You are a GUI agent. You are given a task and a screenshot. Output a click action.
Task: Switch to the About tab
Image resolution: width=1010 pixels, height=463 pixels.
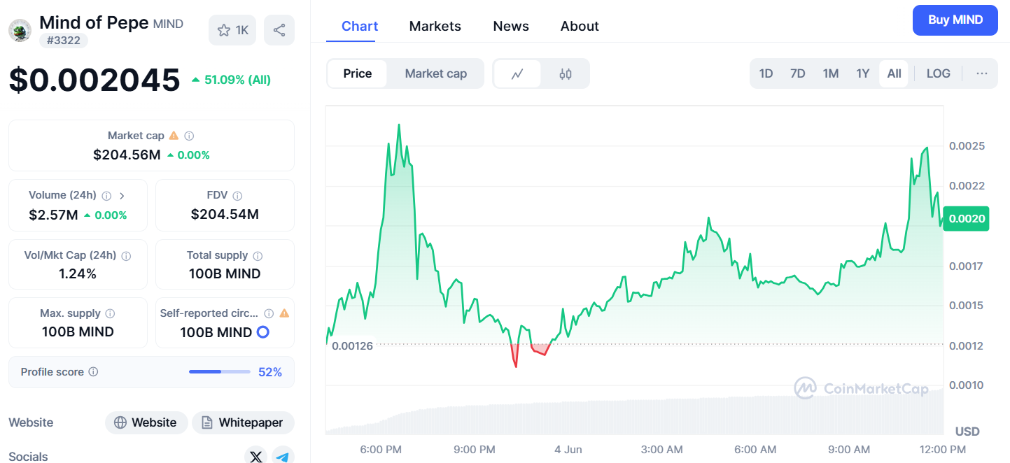[580, 26]
